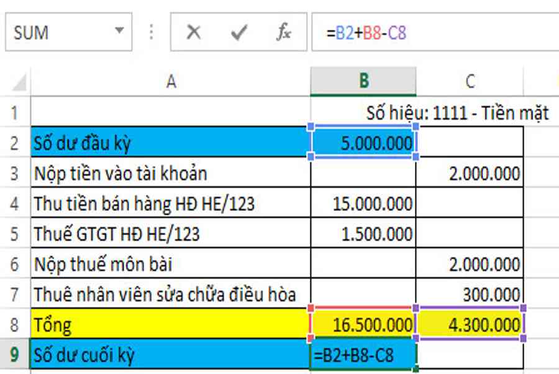Select row 9 header
The image size is (559, 374).
point(15,355)
